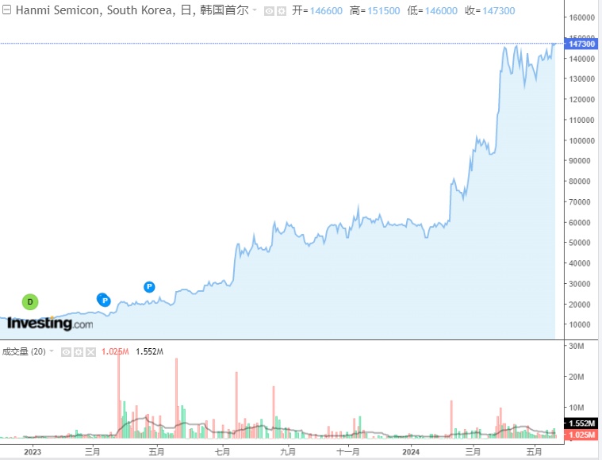This screenshot has width=602, height=460.
Task: Click the 十一月 label on time axis
Action: (348, 451)
